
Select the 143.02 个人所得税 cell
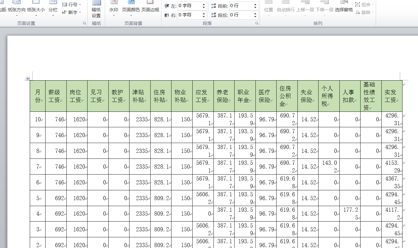pyautogui.click(x=329, y=167)
